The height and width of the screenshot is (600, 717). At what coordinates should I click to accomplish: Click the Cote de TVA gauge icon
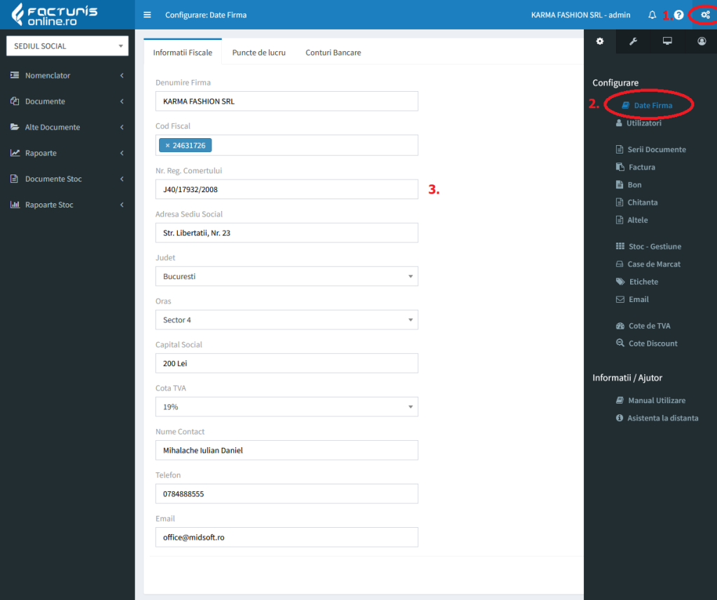[x=620, y=326]
